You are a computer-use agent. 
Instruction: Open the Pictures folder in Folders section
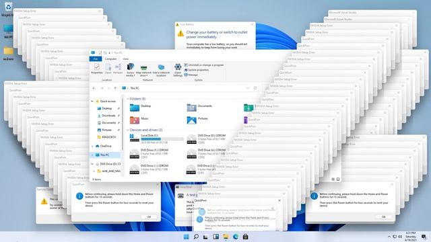tap(191, 120)
